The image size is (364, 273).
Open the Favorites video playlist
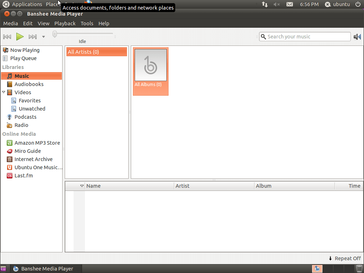click(30, 101)
